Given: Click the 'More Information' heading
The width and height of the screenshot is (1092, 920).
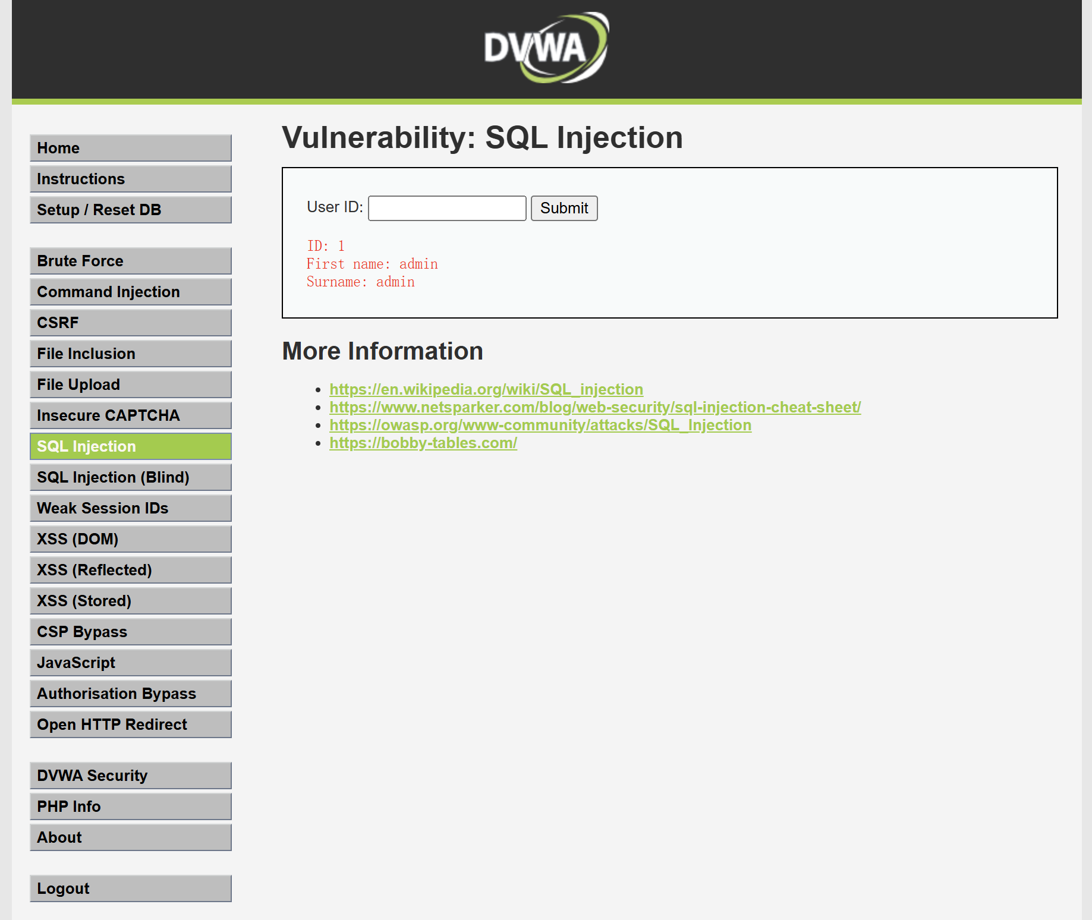Looking at the screenshot, I should (x=383, y=351).
